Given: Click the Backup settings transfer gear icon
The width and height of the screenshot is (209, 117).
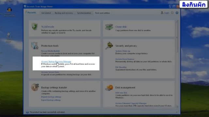Looking at the screenshot, I should [35, 87].
